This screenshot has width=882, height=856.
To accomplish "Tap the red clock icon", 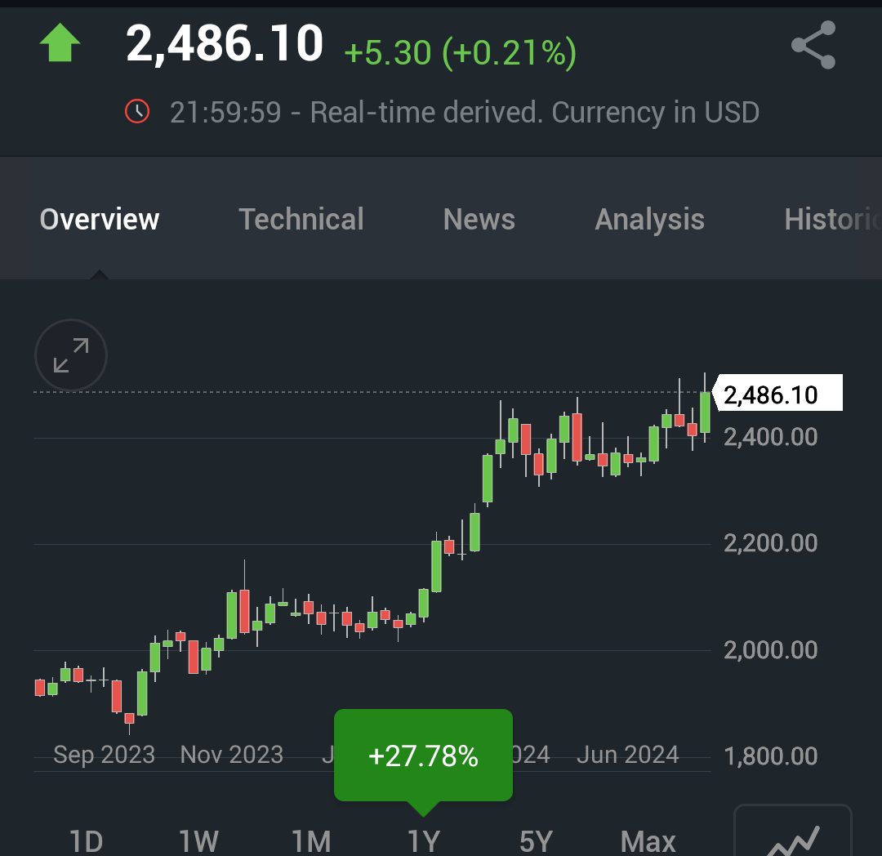I will coord(137,111).
